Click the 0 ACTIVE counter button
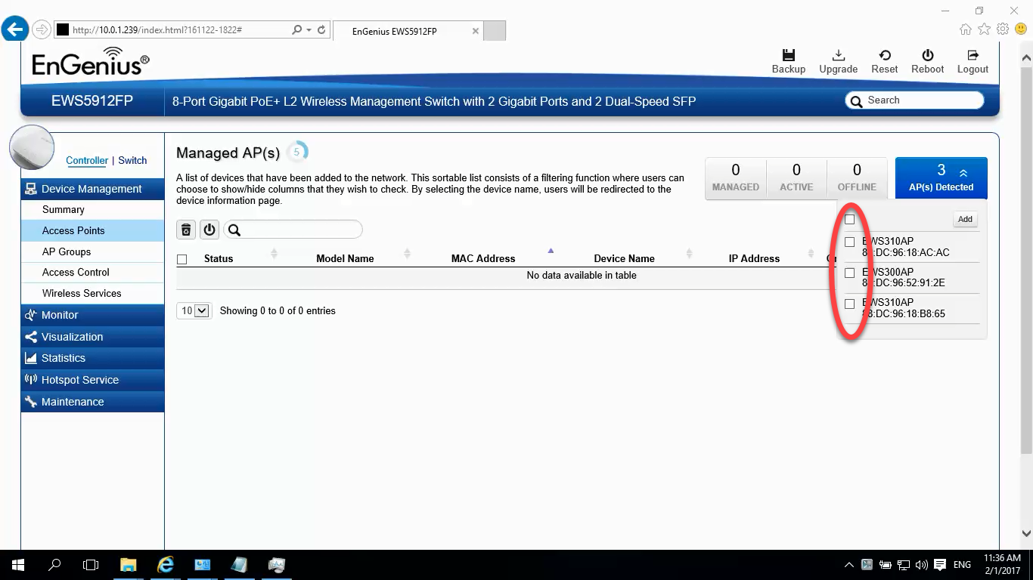The image size is (1033, 580). pyautogui.click(x=796, y=178)
